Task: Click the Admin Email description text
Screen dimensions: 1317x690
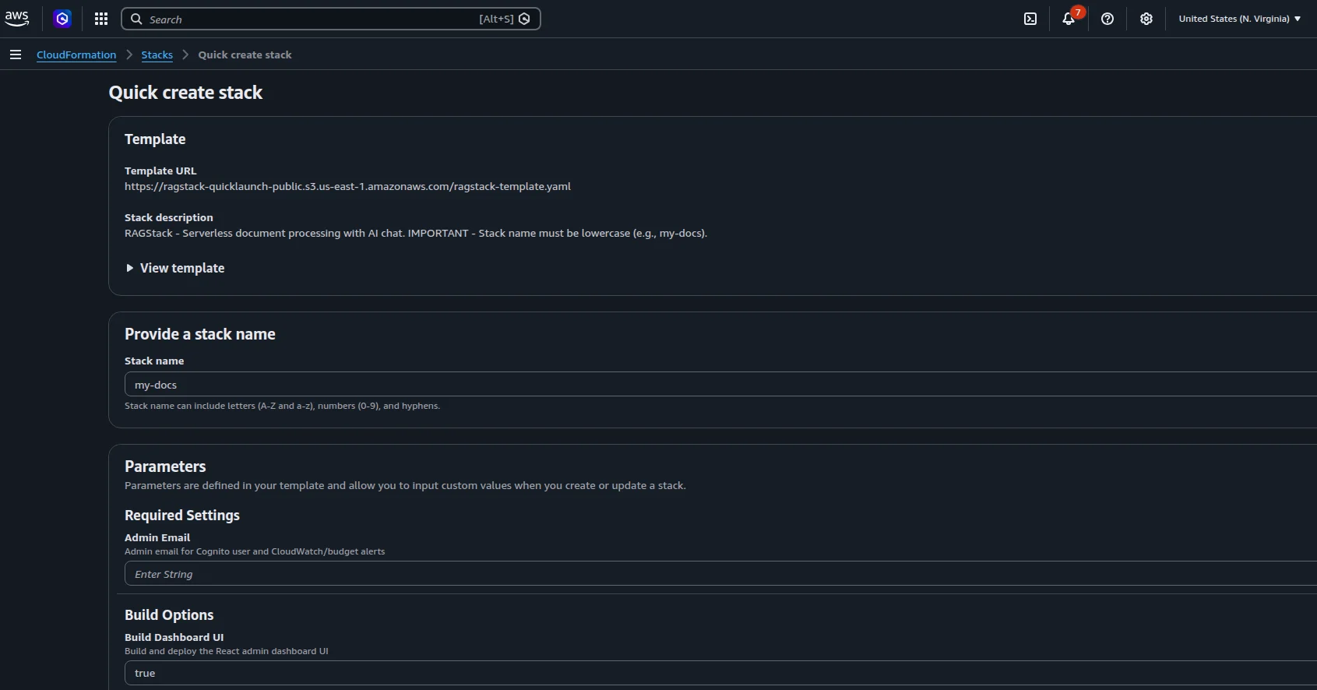Action: [x=255, y=551]
